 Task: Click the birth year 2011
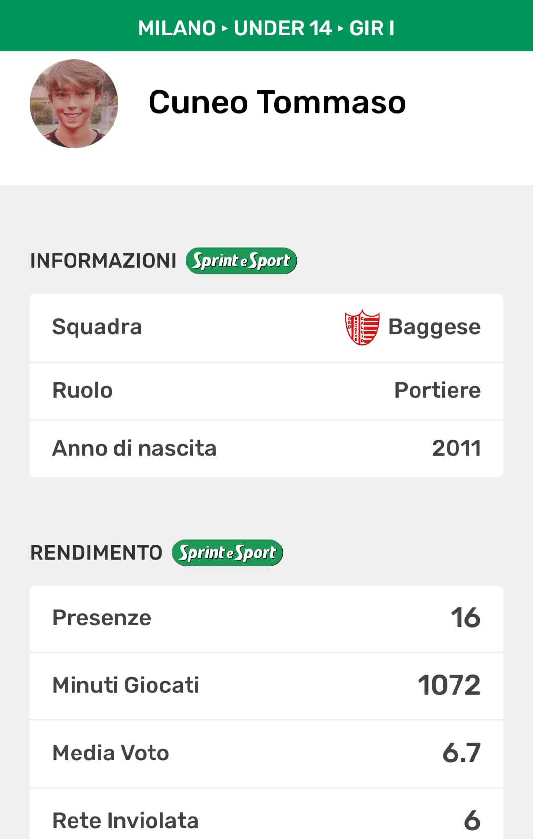point(457,448)
